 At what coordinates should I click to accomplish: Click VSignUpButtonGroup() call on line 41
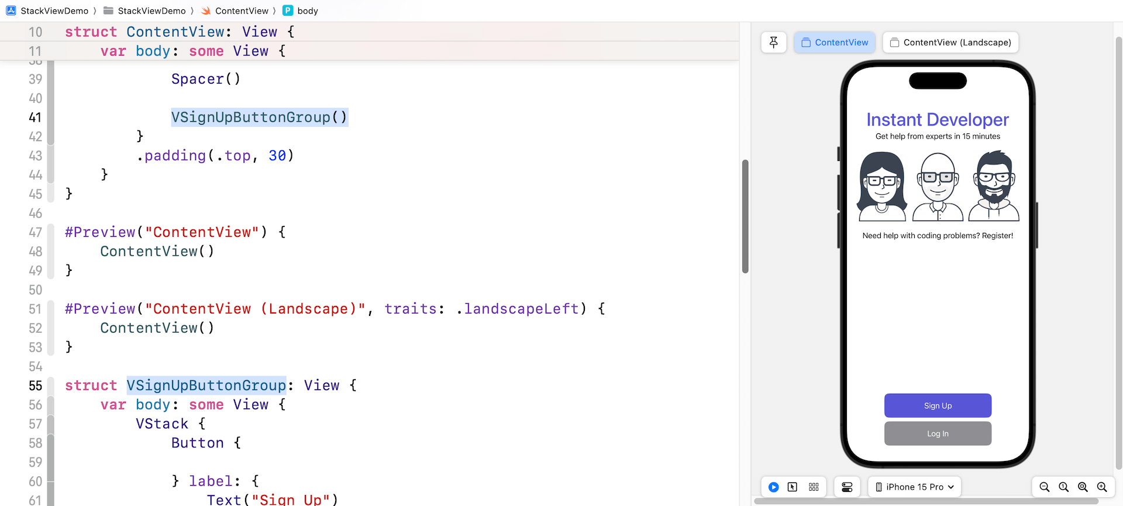(x=259, y=117)
